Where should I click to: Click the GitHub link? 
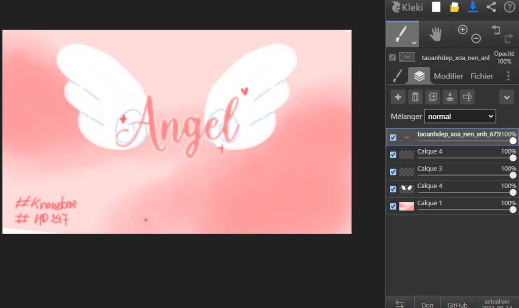click(457, 305)
